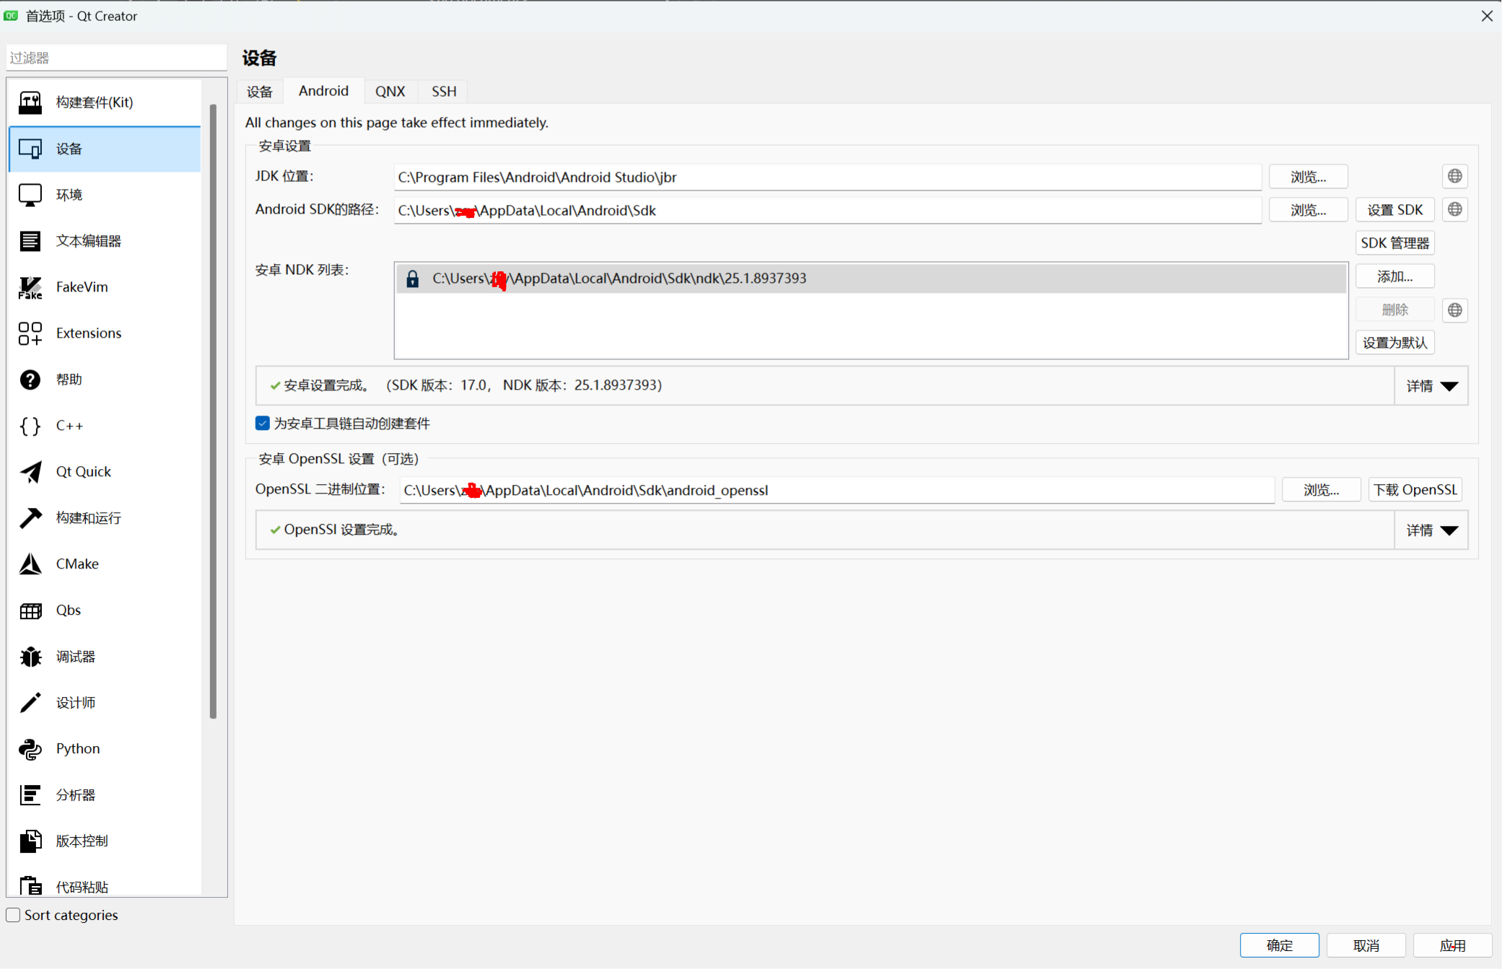The width and height of the screenshot is (1502, 969).
Task: Open the Python settings icon
Action: [x=30, y=749]
